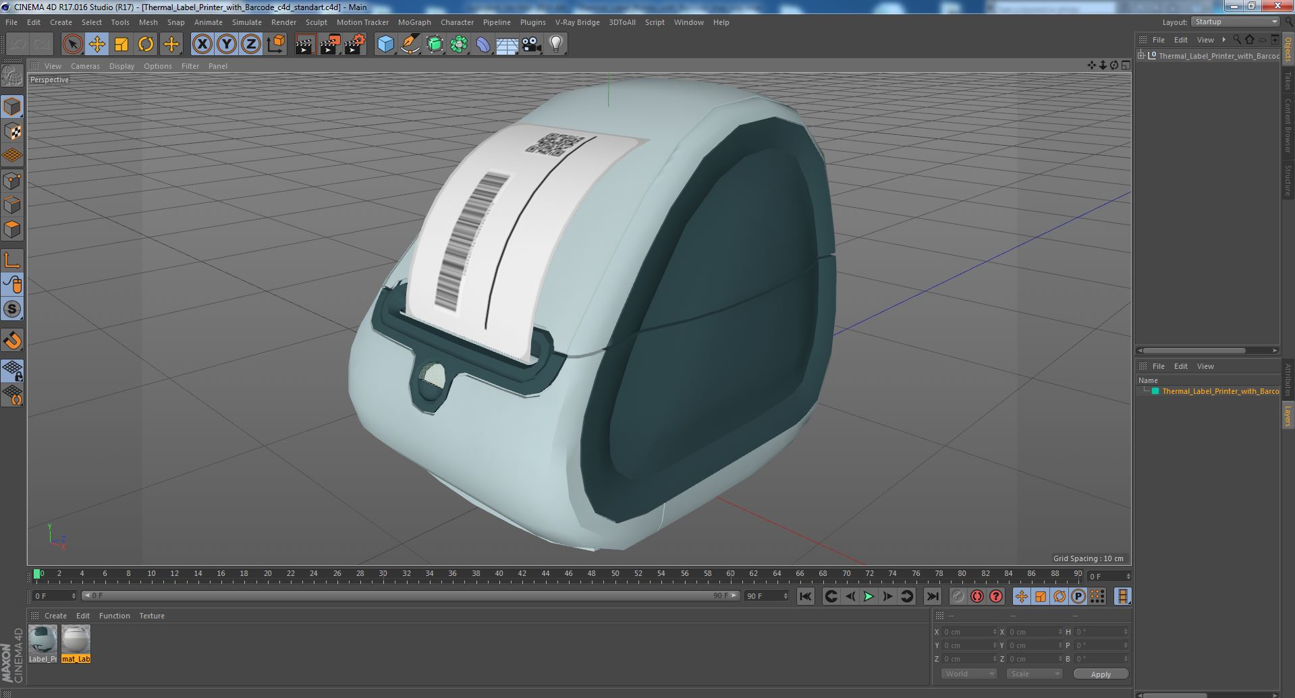Click timeline frame 40 marker

pos(499,575)
